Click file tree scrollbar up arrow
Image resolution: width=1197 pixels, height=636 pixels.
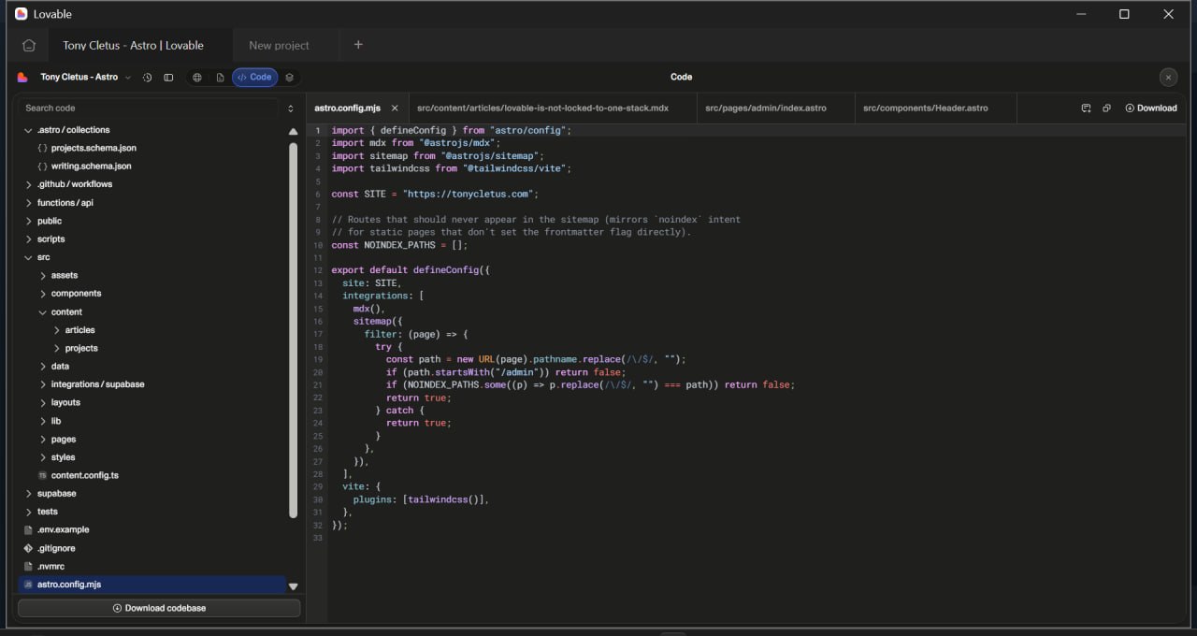tap(293, 131)
